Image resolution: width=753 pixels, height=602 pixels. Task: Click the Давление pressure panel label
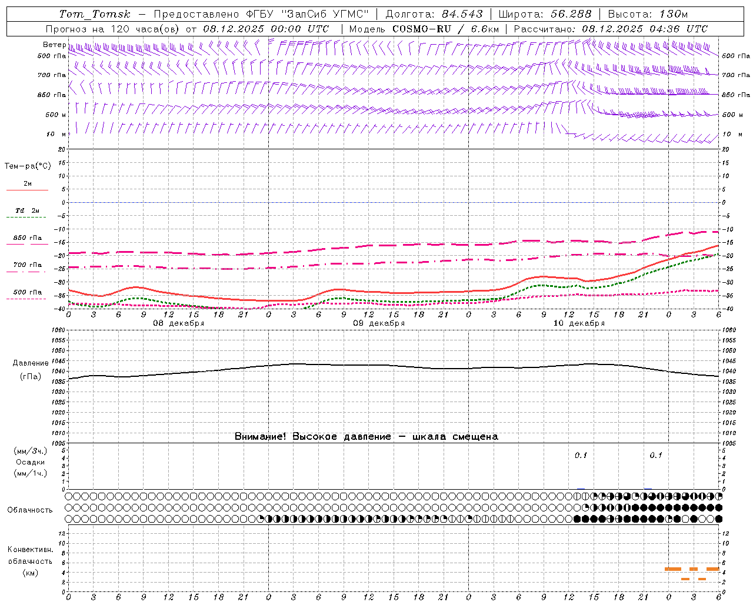coord(31,363)
